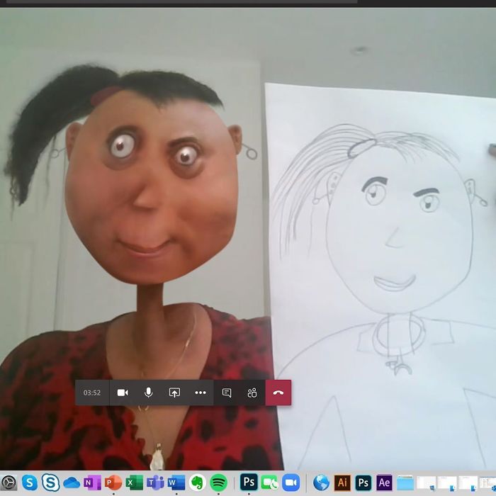Open Spotify from the dock
The height and width of the screenshot is (496, 496).
218,483
